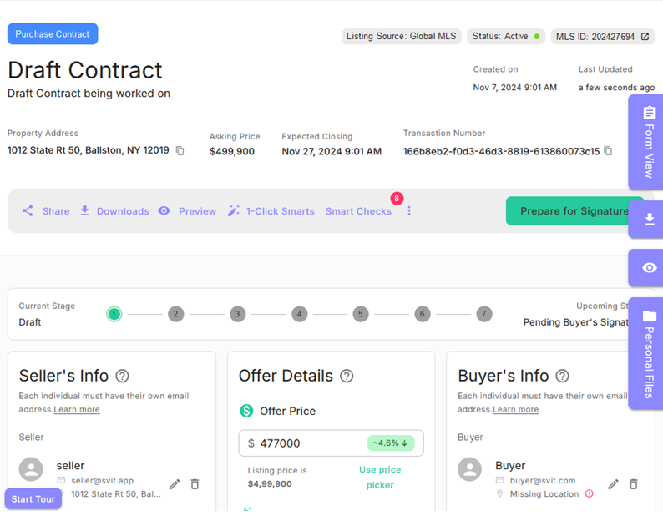The height and width of the screenshot is (516, 663).
Task: Select stage 3 in progress tracker
Action: 238,314
